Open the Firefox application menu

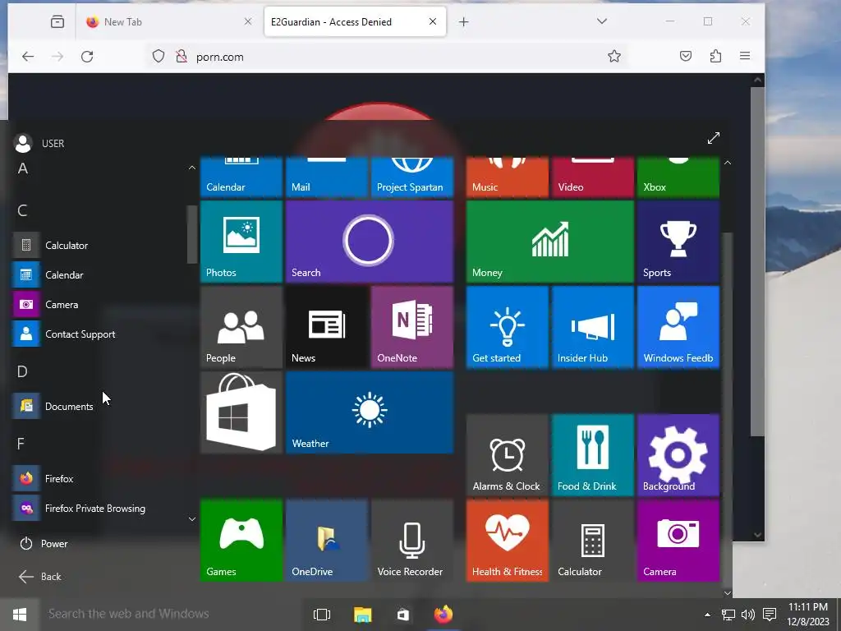pyautogui.click(x=744, y=56)
